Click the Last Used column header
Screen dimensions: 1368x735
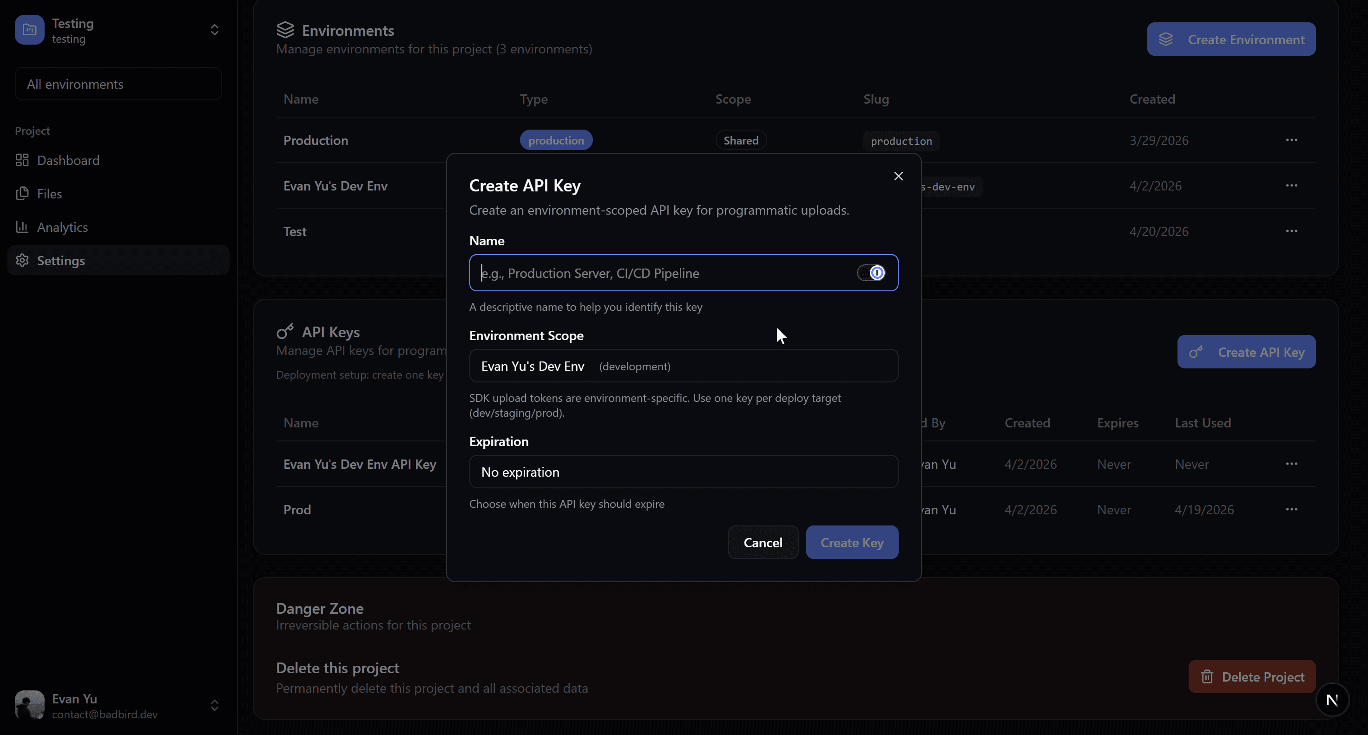pos(1202,423)
